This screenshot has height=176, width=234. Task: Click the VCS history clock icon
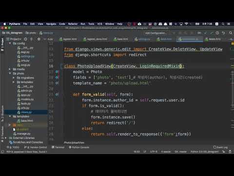point(217,33)
